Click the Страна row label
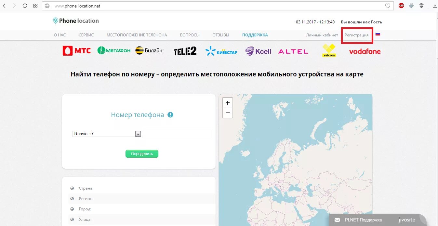Image resolution: width=438 pixels, height=226 pixels. [x=86, y=188]
